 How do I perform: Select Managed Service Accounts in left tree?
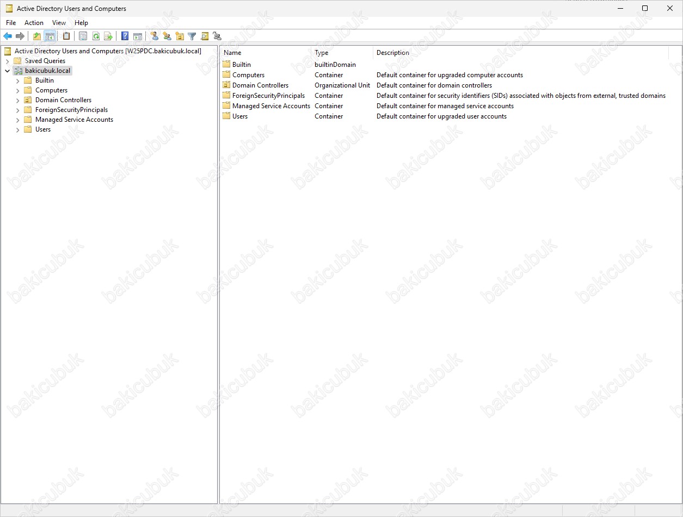[x=74, y=120]
